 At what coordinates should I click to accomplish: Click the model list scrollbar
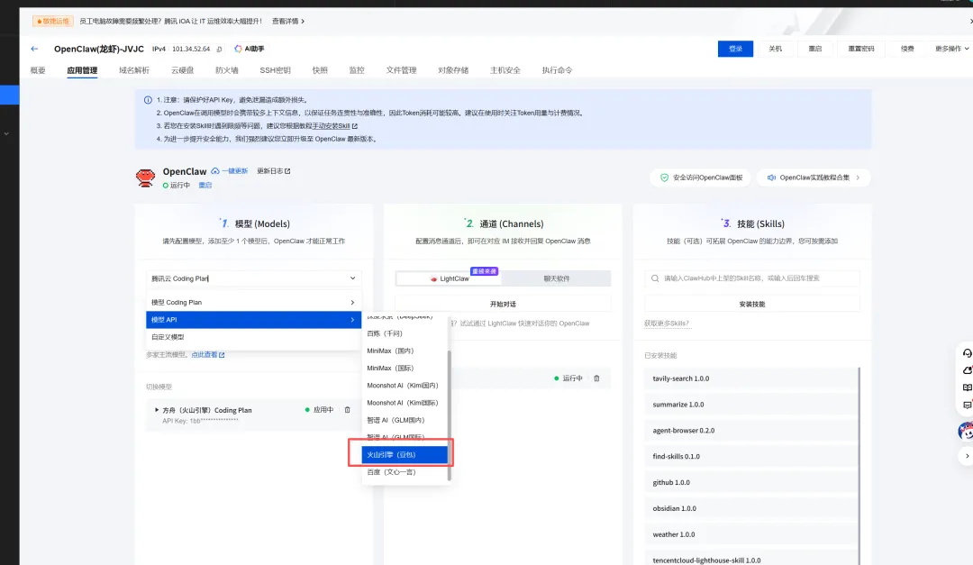tap(449, 415)
